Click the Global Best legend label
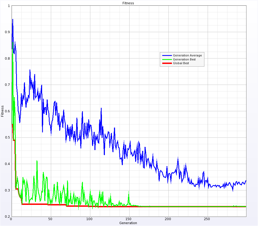 pyautogui.click(x=181, y=63)
